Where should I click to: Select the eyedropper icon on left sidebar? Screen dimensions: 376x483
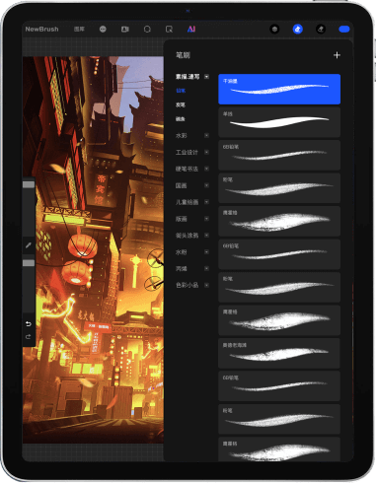pyautogui.click(x=29, y=244)
